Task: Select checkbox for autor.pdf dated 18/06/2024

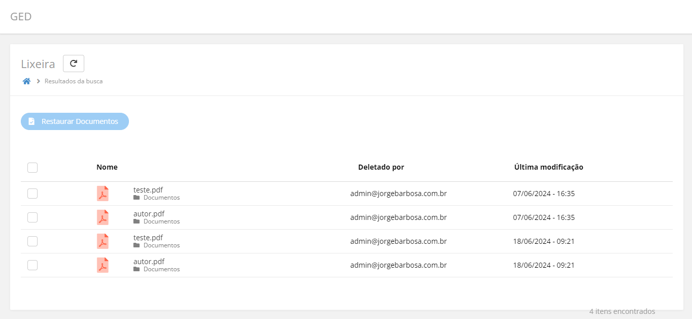Action: point(32,265)
